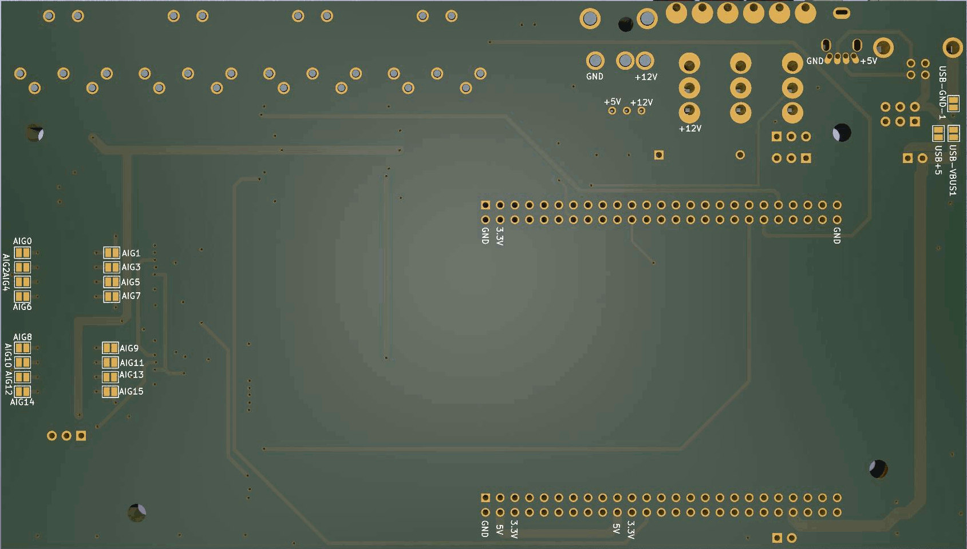This screenshot has height=549, width=967.
Task: Select the AIG7 jumper pad
Action: 111,296
